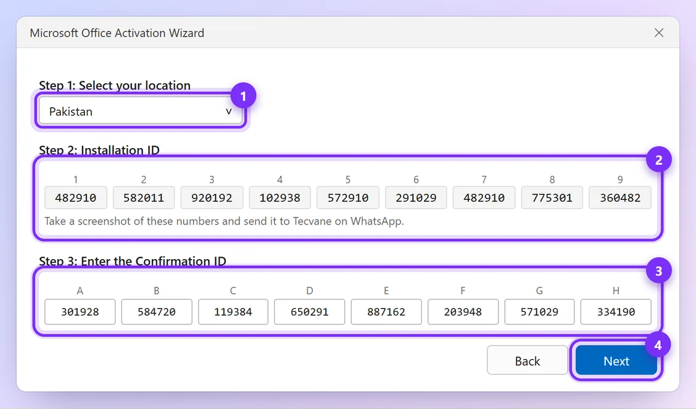Select Installation ID field 4 with 102938
This screenshot has width=696, height=409.
280,198
